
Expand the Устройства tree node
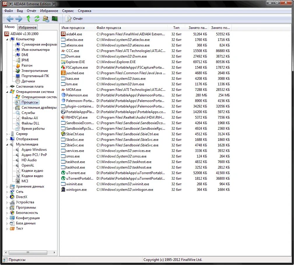pyautogui.click(x=7, y=202)
